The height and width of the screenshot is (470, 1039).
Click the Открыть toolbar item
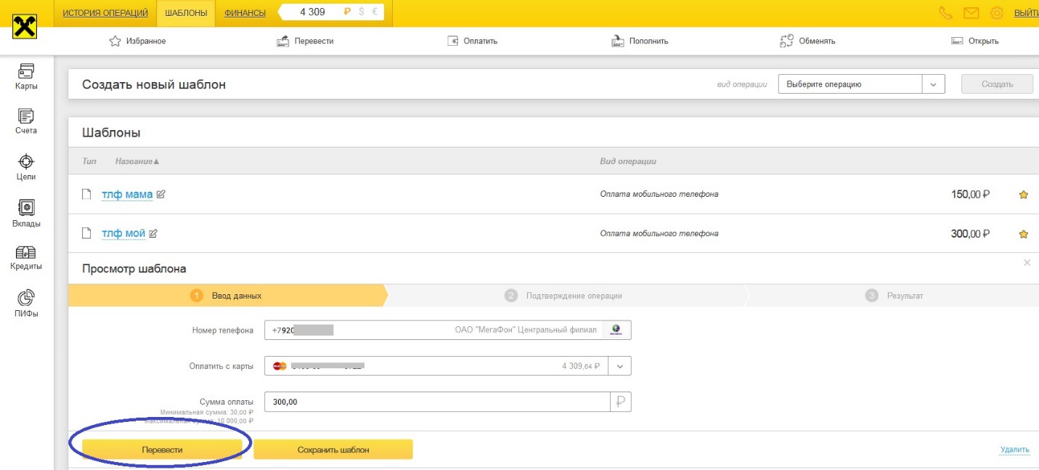pos(975,41)
